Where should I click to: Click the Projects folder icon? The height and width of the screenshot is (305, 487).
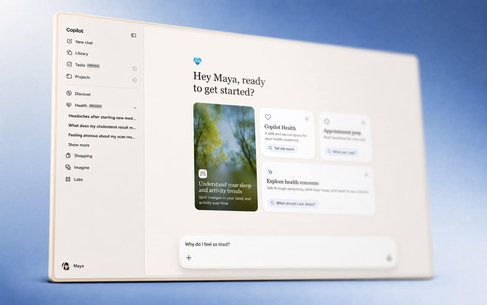click(x=69, y=76)
